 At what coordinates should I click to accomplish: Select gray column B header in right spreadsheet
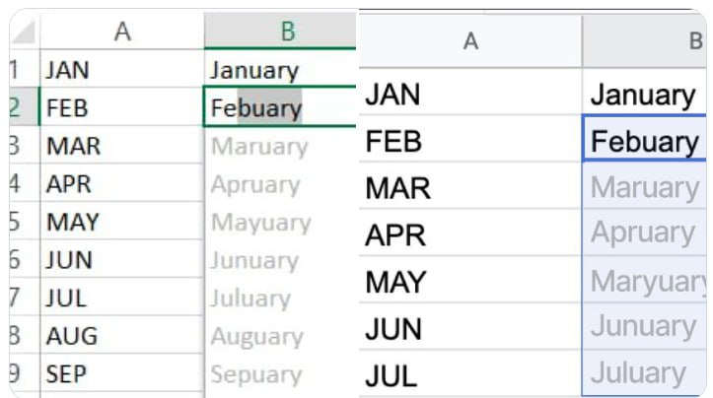pyautogui.click(x=649, y=40)
